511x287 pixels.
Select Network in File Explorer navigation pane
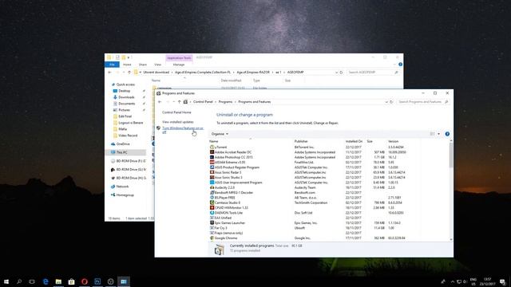pos(122,187)
